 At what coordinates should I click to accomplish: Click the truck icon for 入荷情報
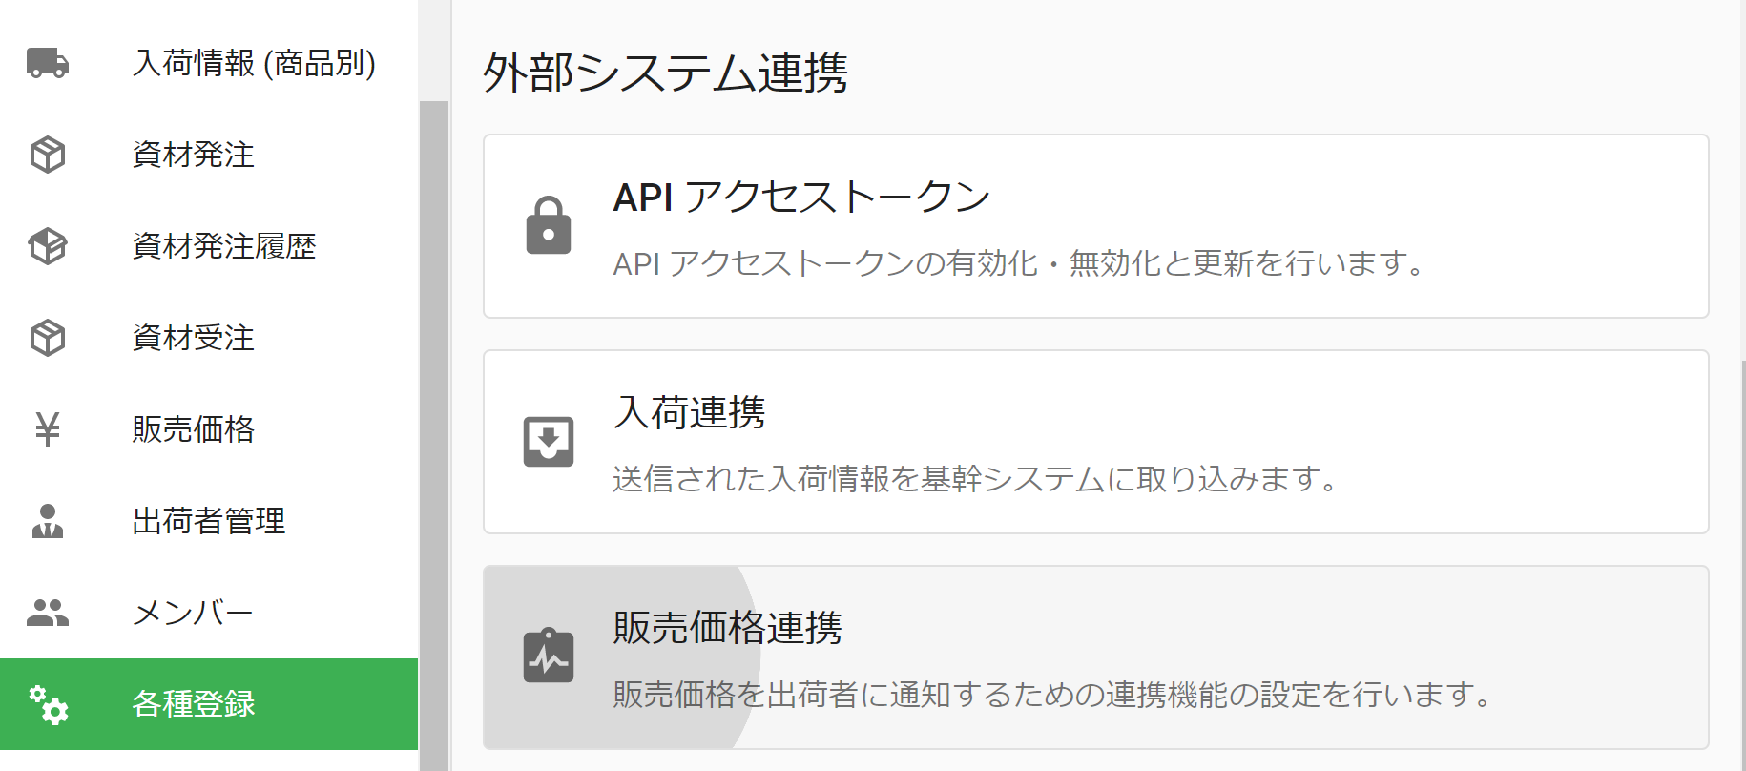coord(48,63)
